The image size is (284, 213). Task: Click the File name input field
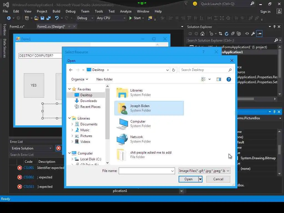(144, 171)
